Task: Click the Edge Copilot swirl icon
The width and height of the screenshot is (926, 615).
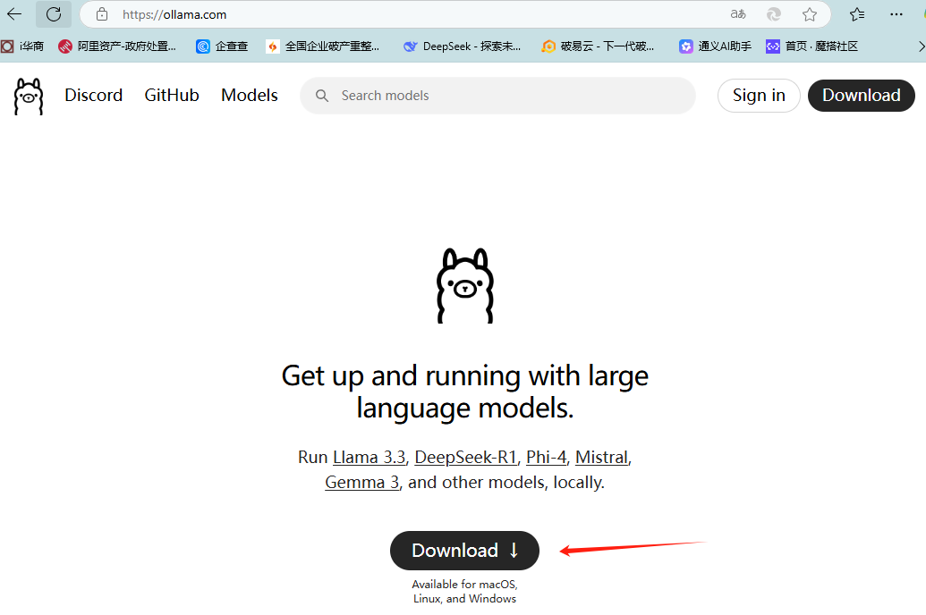Action: (774, 14)
